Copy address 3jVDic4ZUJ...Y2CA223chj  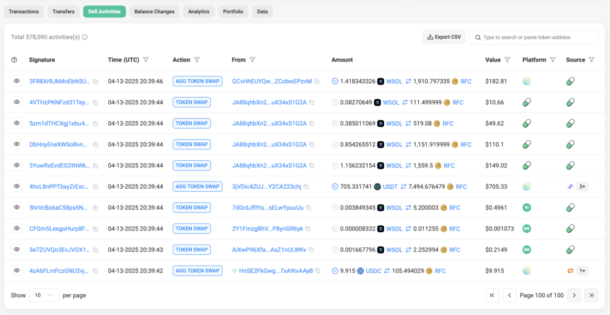tap(306, 186)
